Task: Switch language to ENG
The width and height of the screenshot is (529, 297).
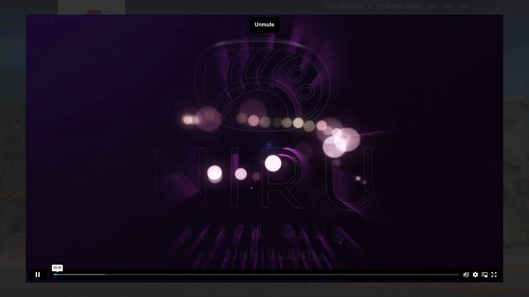Action: click(448, 7)
